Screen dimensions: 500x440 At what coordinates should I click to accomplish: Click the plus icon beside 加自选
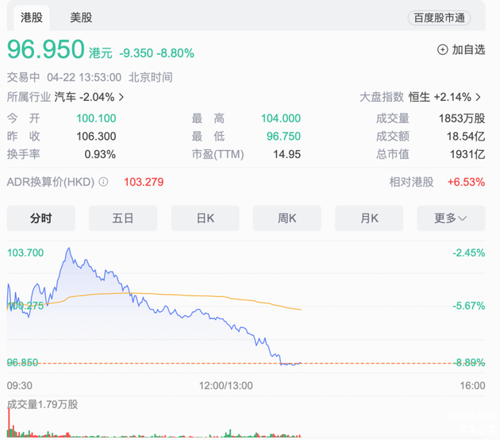click(x=442, y=49)
